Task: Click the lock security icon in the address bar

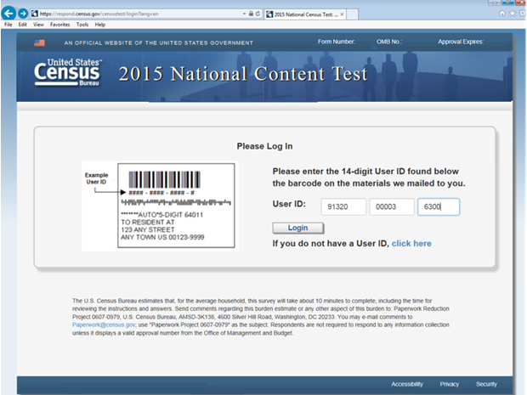Action: click(x=251, y=14)
